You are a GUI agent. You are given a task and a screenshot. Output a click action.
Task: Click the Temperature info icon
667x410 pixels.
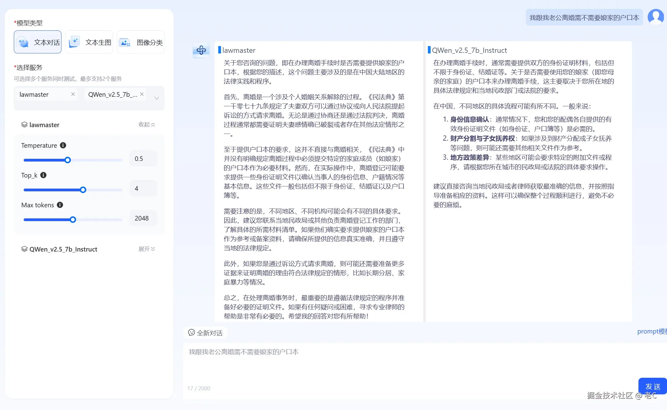pos(63,145)
